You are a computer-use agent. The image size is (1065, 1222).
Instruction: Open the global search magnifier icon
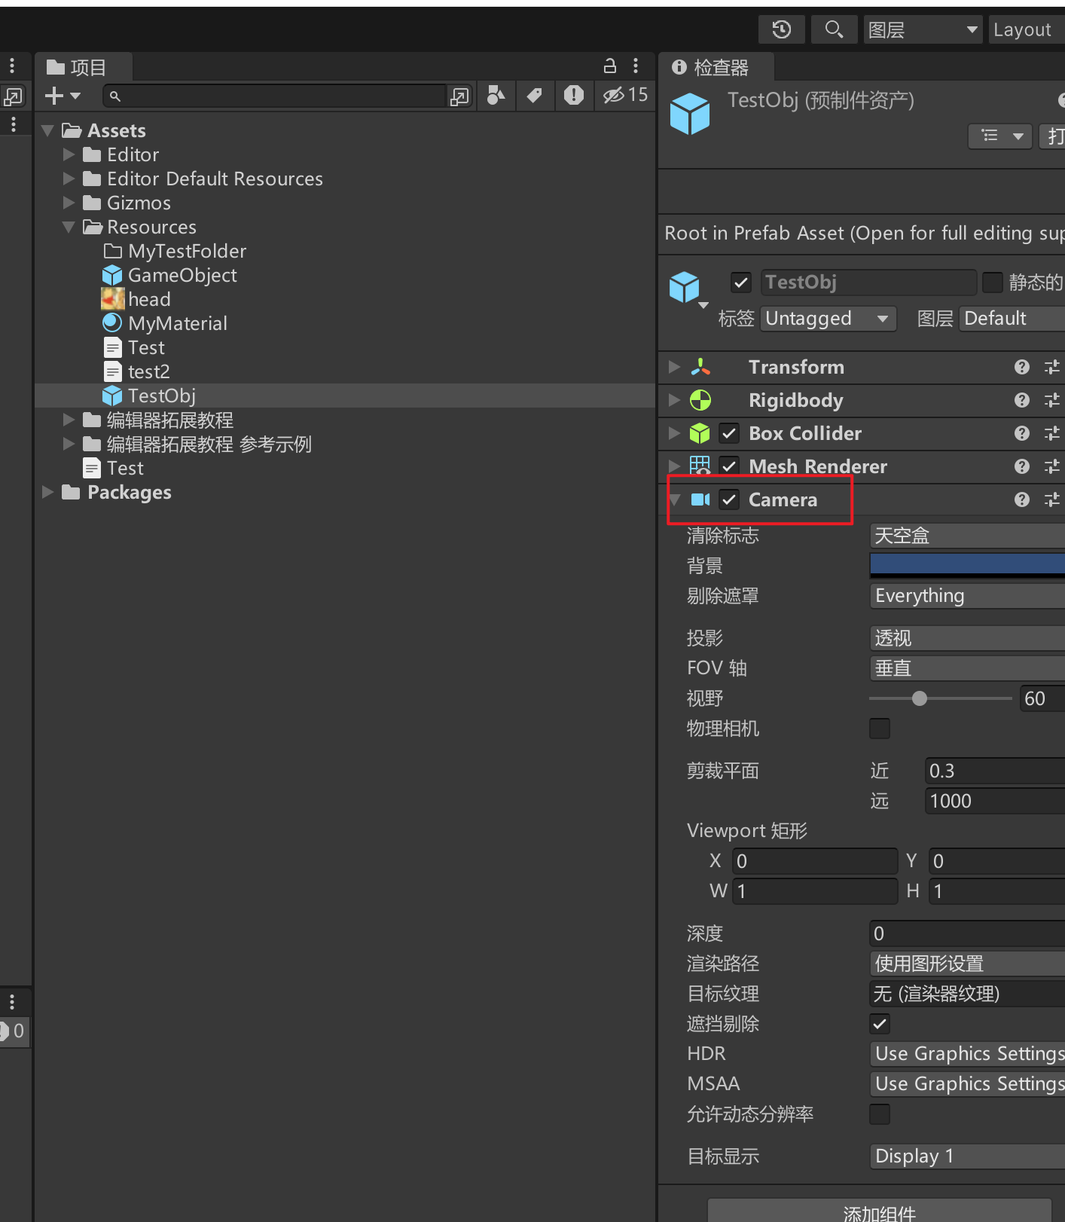[833, 29]
